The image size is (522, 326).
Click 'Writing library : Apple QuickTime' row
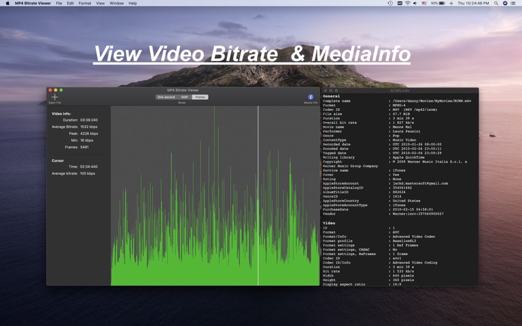pyautogui.click(x=374, y=157)
